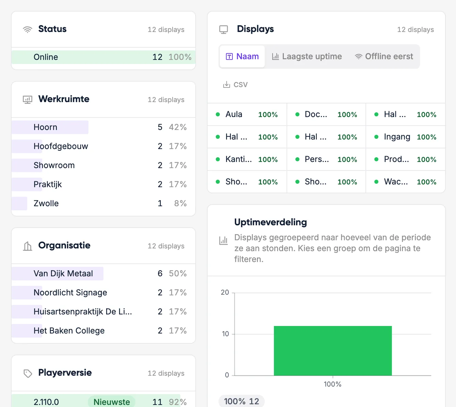The image size is (456, 407).
Task: Open the Wac... display cell
Action: [406, 182]
